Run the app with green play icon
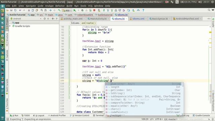This screenshot has height=121, width=215. [75, 10]
